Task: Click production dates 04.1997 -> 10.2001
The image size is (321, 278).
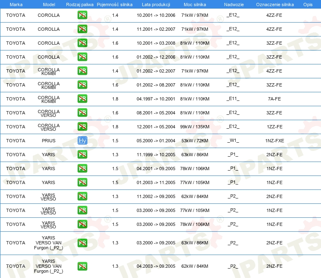Action: coord(156,99)
